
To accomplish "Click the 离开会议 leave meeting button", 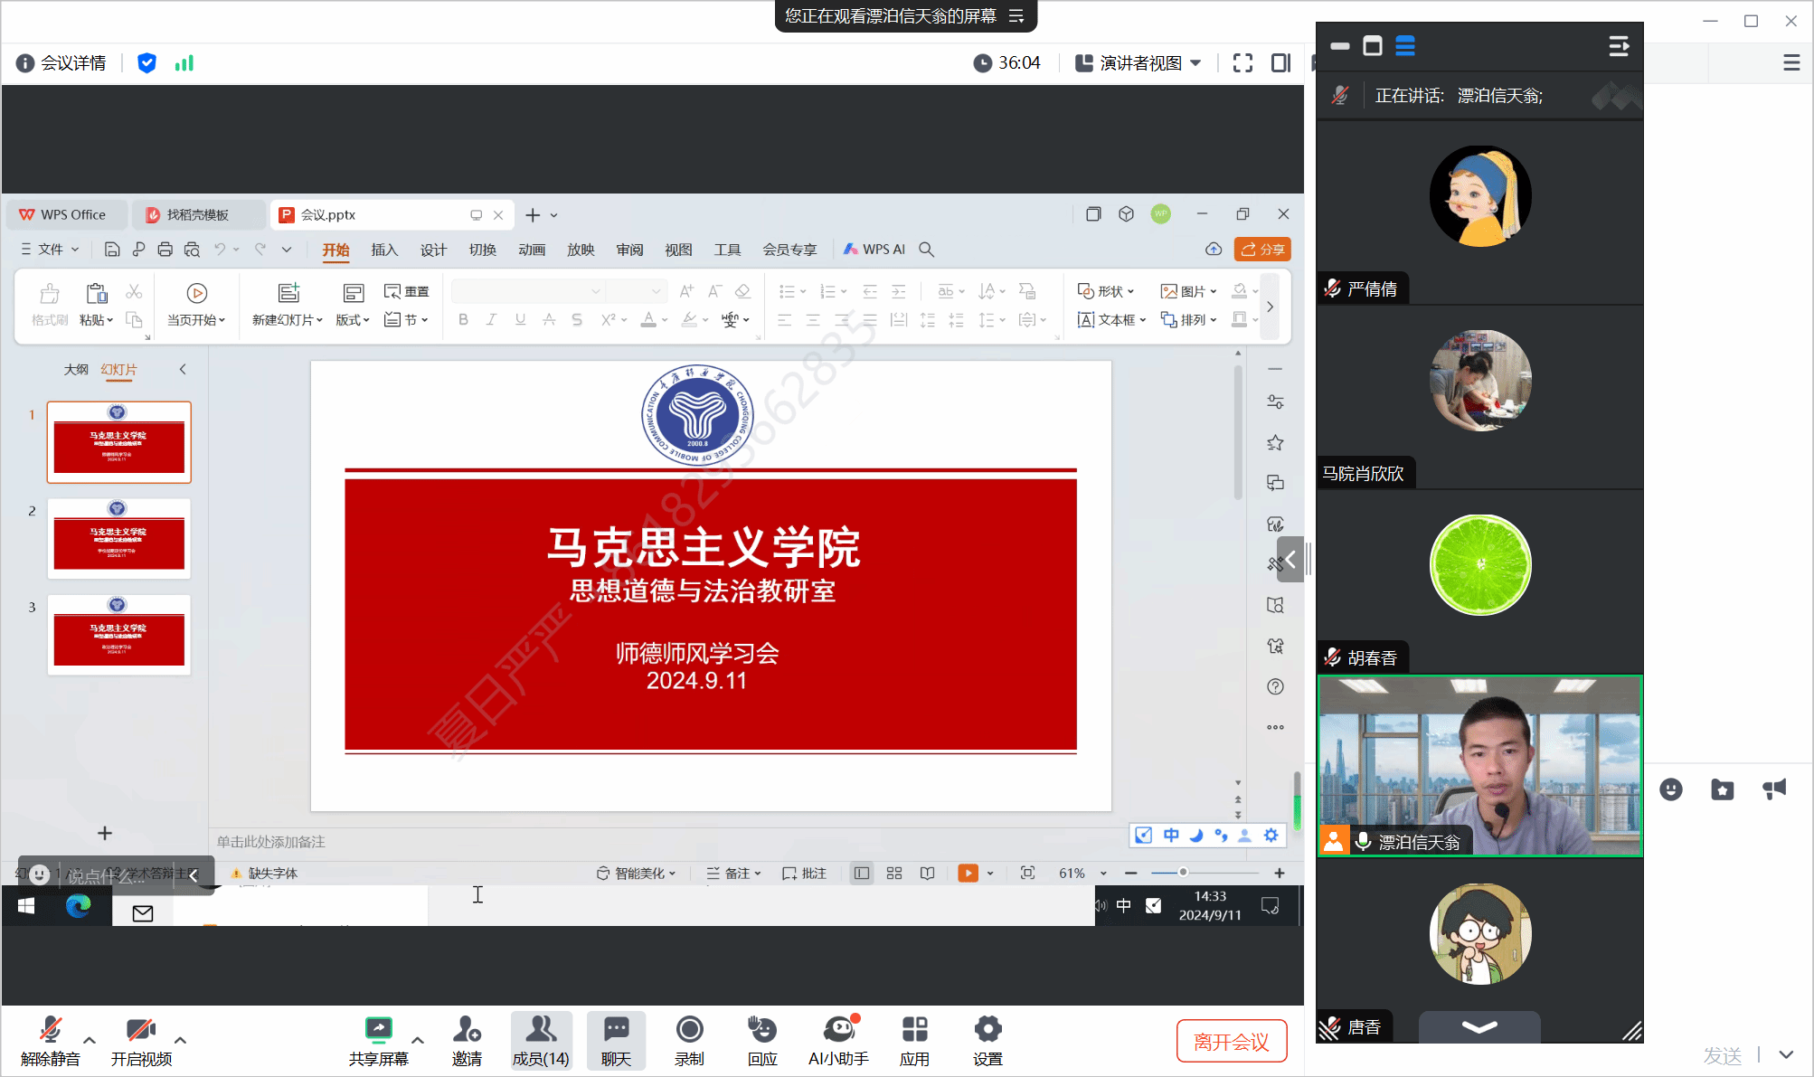I will pos(1231,1041).
